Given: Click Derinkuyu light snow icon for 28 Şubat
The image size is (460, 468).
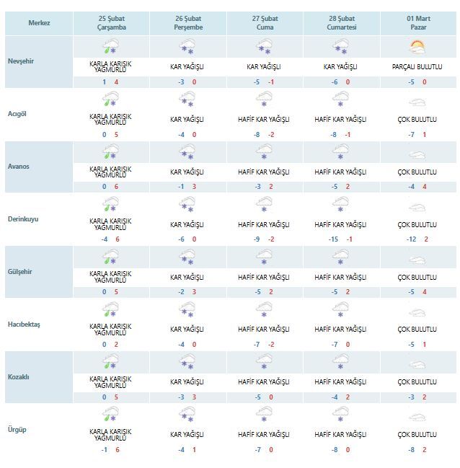Looking at the screenshot, I should click(340, 204).
